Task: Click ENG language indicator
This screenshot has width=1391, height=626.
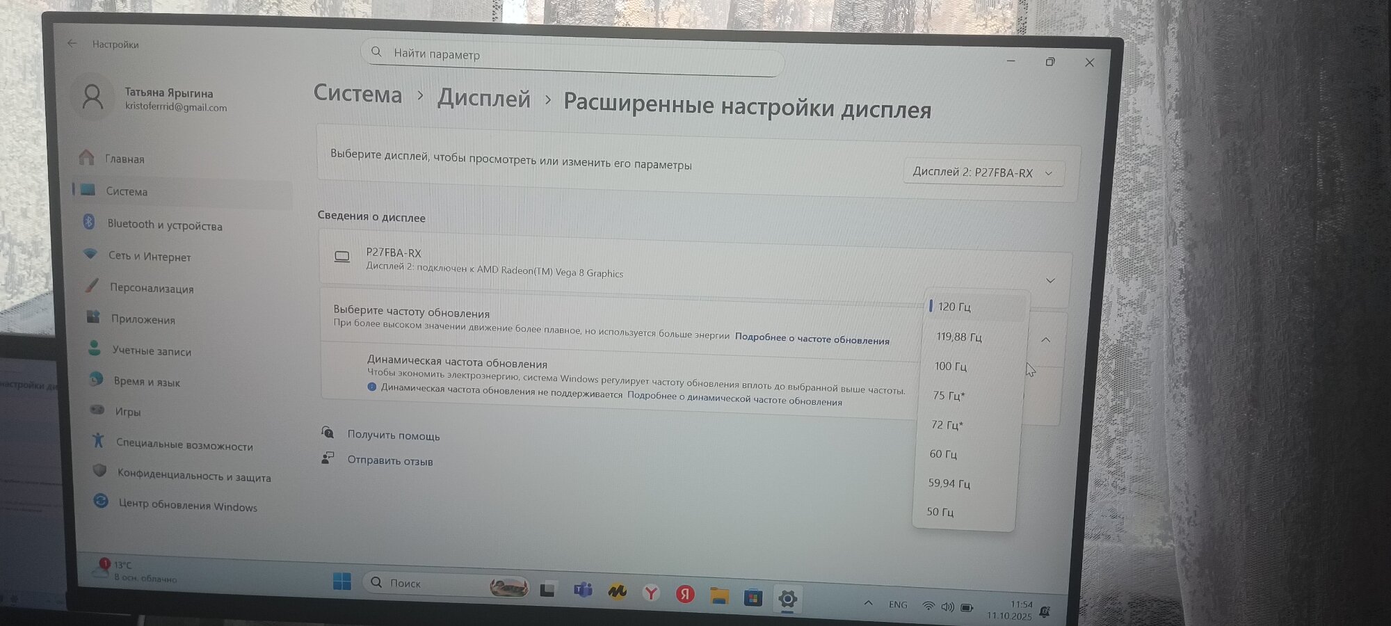Action: [x=898, y=604]
